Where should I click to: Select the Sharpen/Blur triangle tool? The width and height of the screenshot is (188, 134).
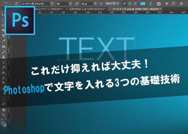[x=4, y=78]
